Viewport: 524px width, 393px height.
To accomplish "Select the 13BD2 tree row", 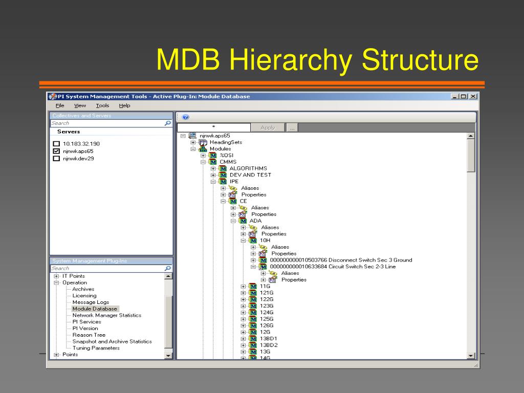I will point(269,345).
